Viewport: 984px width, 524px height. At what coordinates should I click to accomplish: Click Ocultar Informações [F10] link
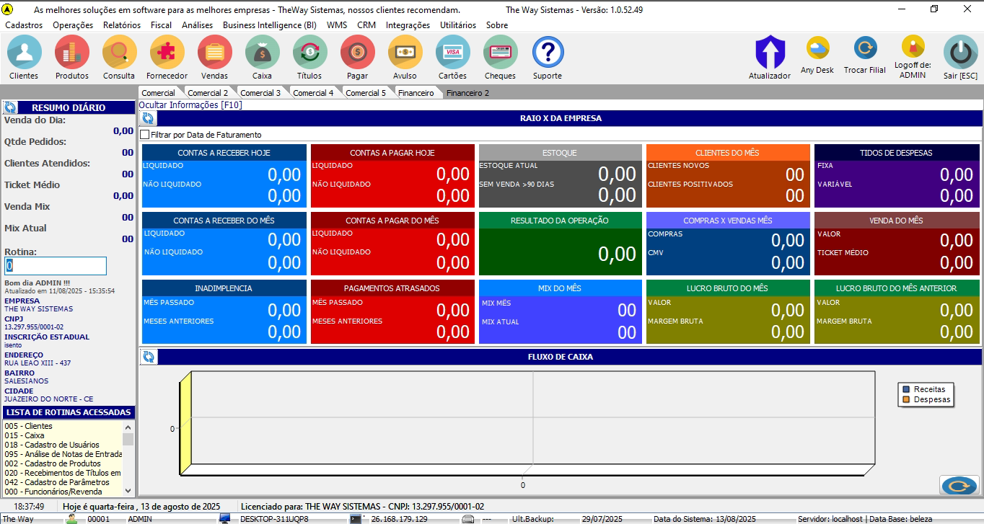(x=190, y=105)
